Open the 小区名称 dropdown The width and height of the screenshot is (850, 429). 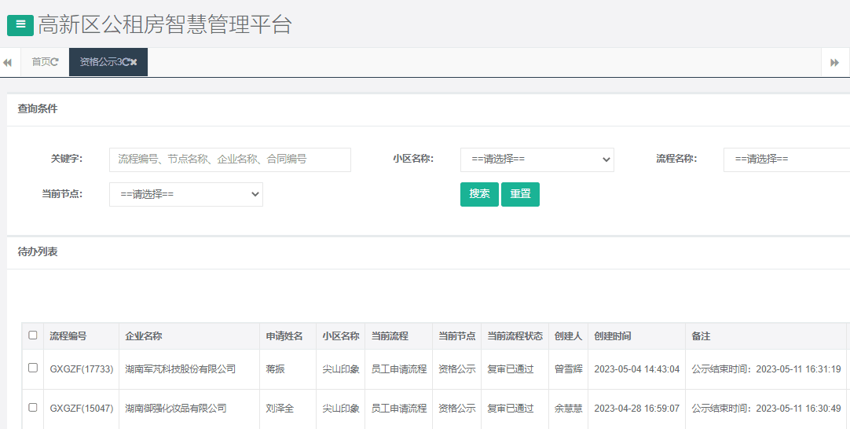pos(537,159)
